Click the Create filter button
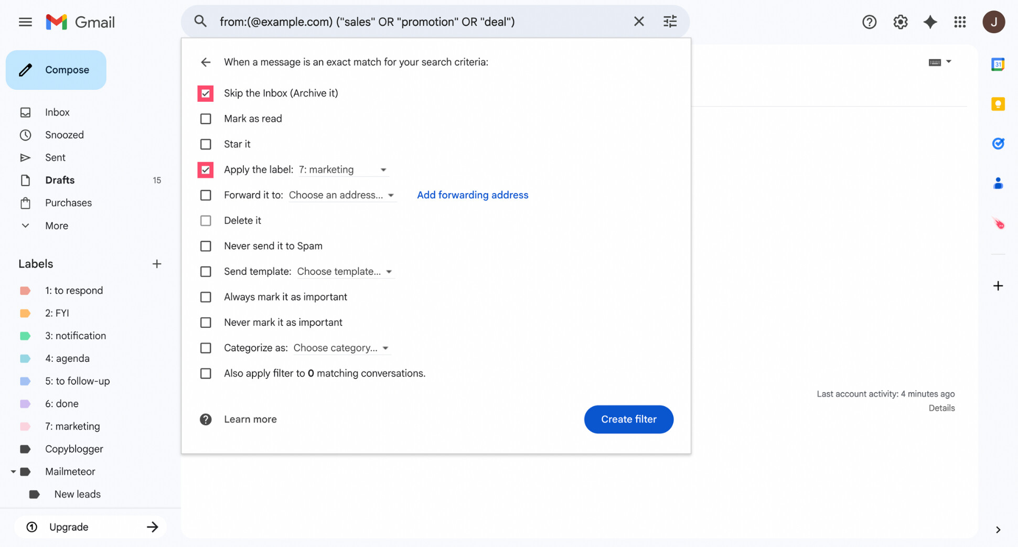This screenshot has width=1018, height=547. click(x=628, y=419)
